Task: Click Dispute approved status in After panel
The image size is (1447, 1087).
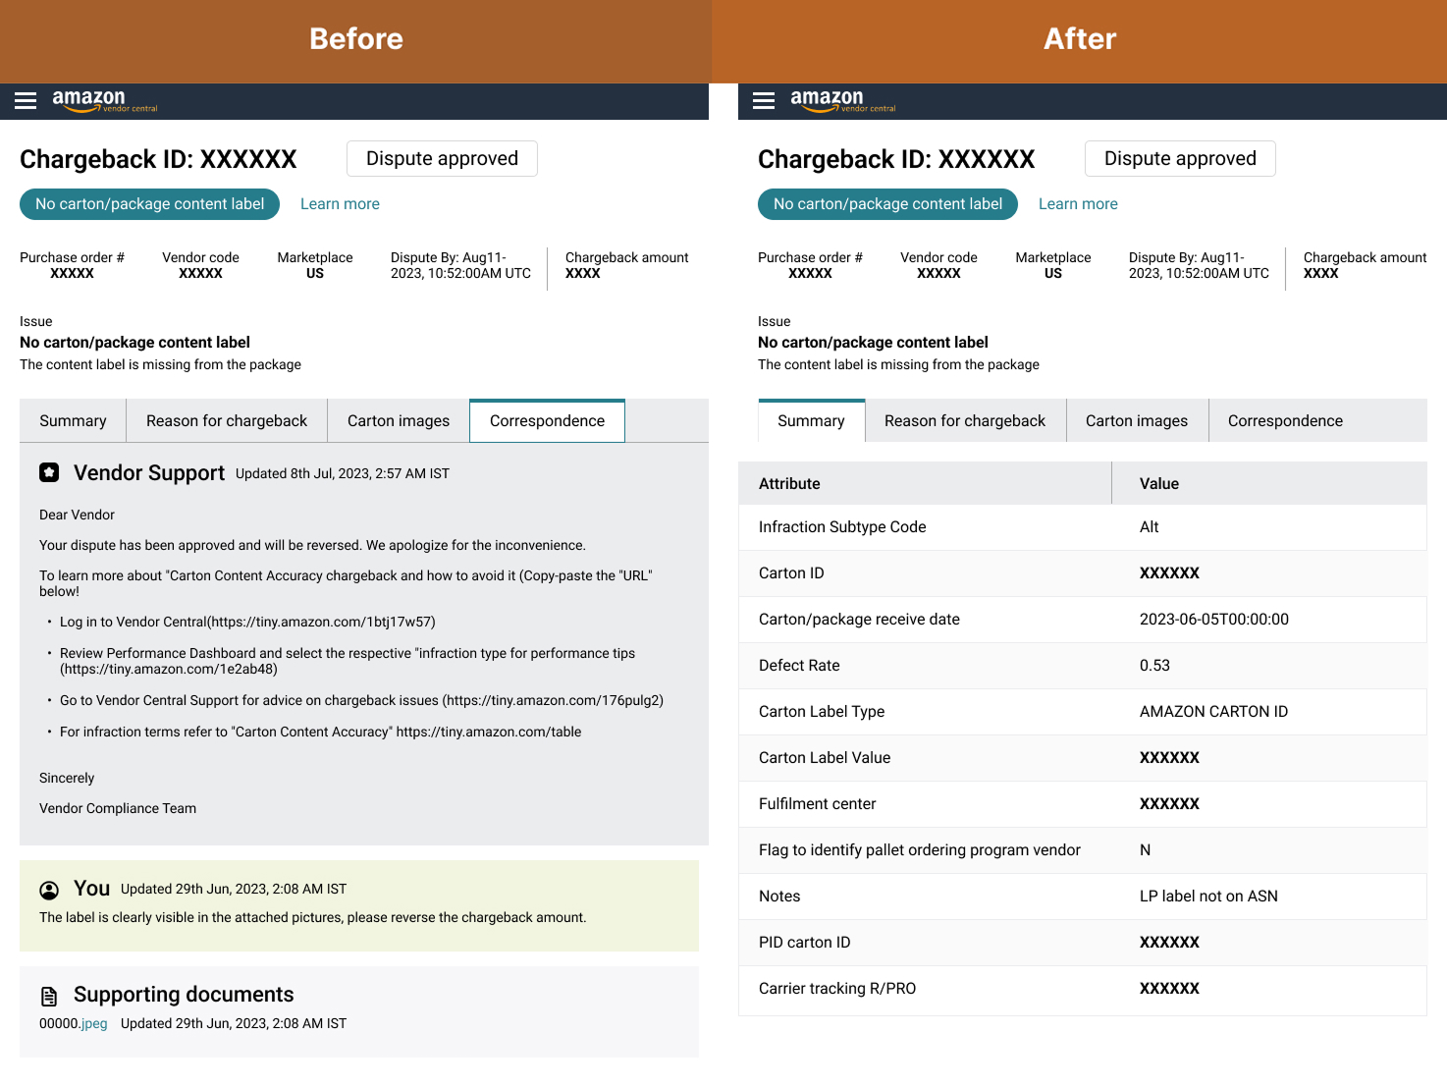Action: coord(1180,159)
